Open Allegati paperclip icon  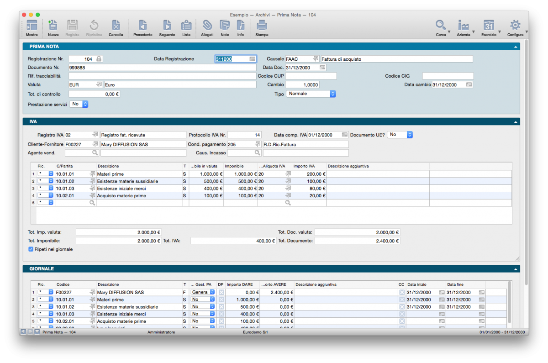[207, 26]
